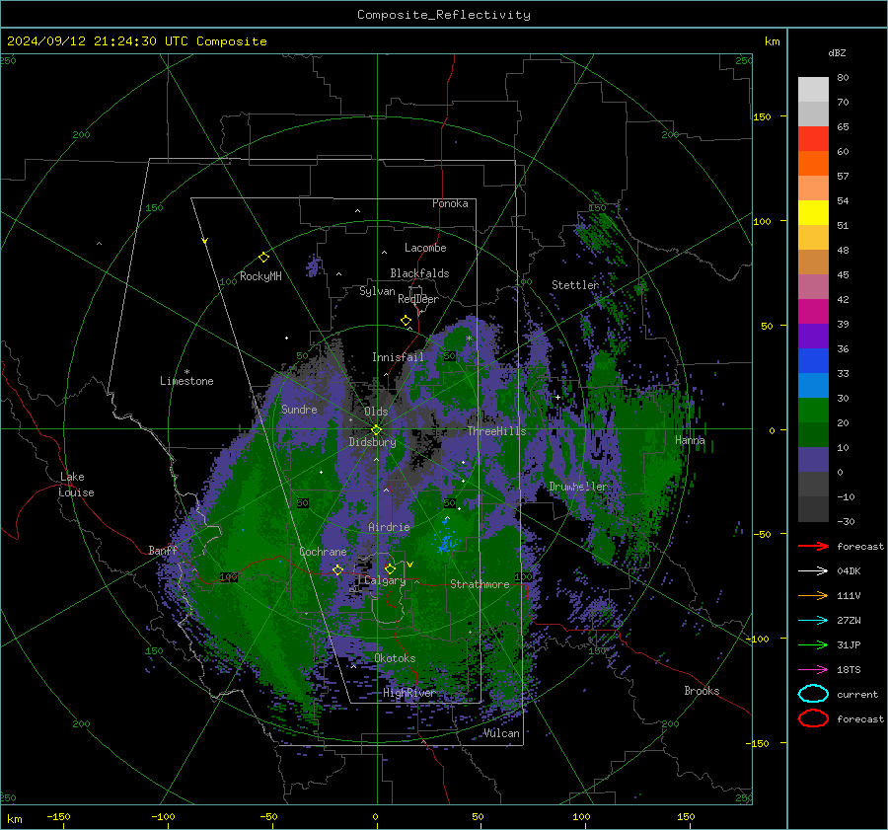Viewport: 888px width, 830px height.
Task: Click the orange 111V arrow icon
Action: click(x=813, y=595)
